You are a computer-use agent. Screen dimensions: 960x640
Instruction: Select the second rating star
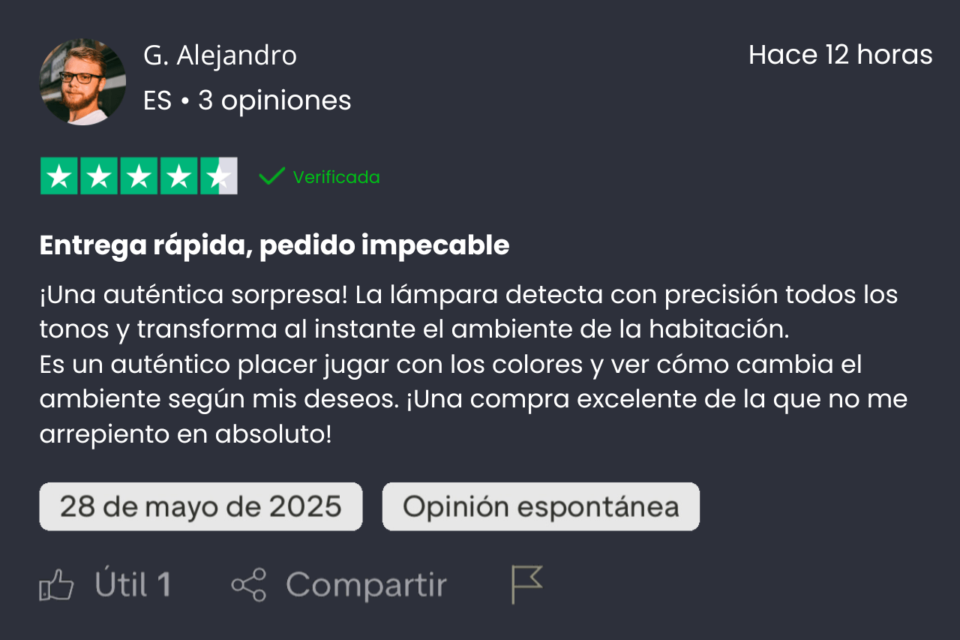pos(99,176)
